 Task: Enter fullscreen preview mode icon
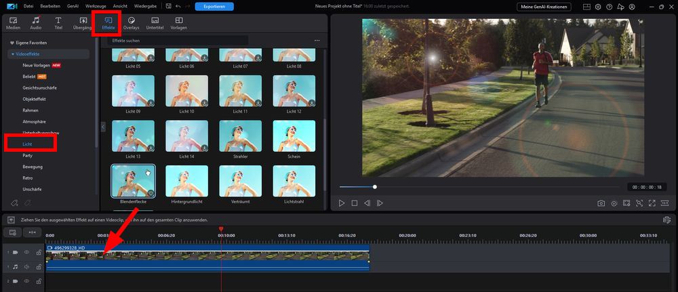652,203
